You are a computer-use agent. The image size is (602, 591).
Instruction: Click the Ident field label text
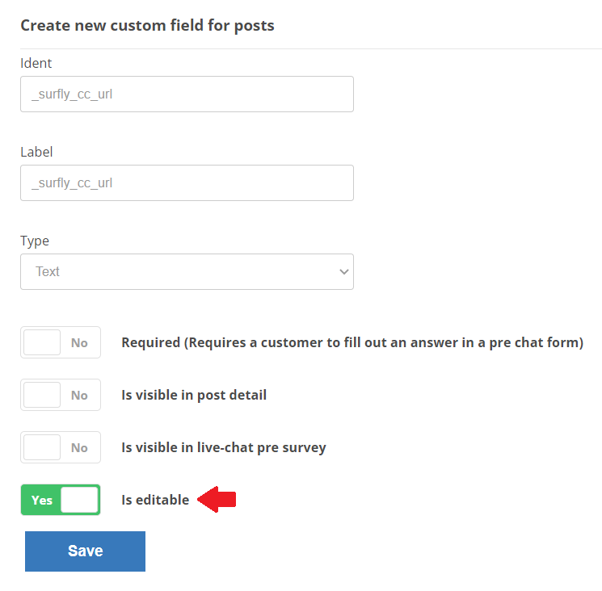pyautogui.click(x=36, y=63)
